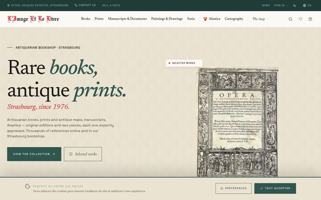Open Paintings & Drawings menu
Image resolution: width=321 pixels, height=200 pixels.
167,19
